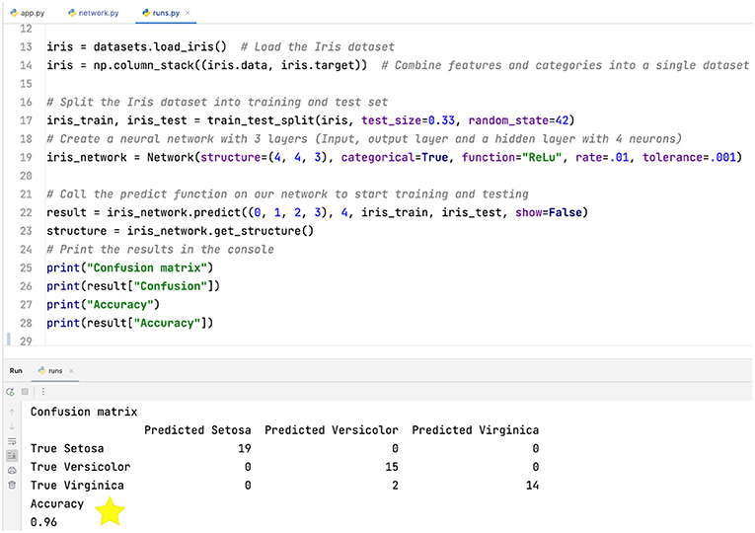Close the 'runs' tab in the Run panel
This screenshot has width=755, height=533.
71,371
